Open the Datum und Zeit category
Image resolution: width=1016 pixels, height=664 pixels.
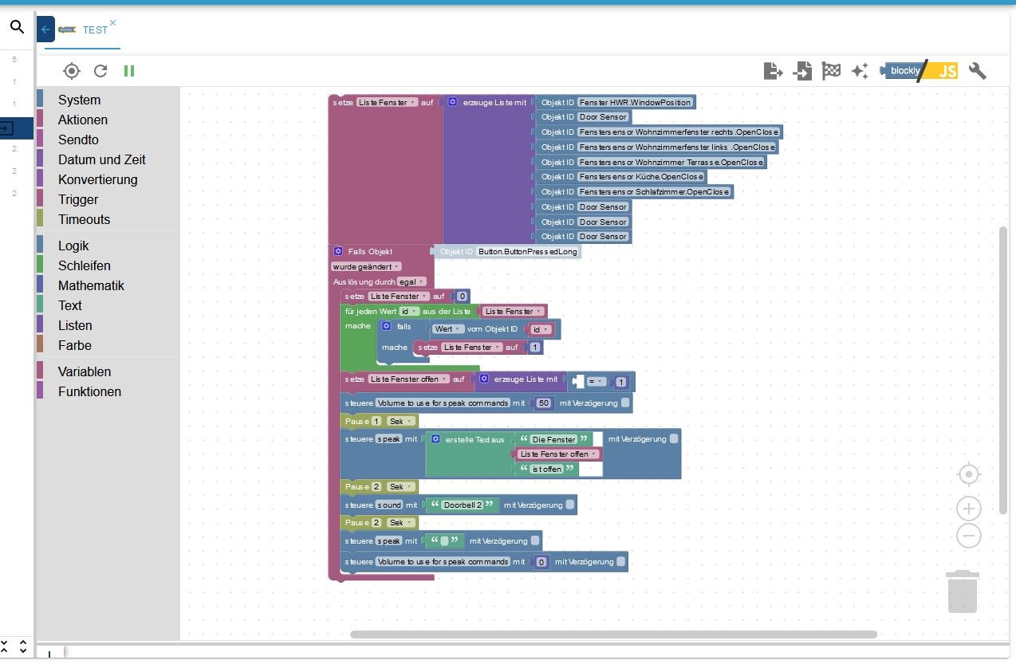pos(102,159)
